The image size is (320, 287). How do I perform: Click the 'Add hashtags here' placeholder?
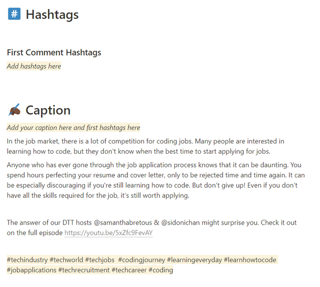point(34,66)
